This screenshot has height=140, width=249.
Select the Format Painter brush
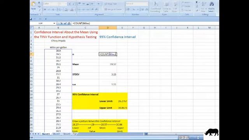[39, 10]
